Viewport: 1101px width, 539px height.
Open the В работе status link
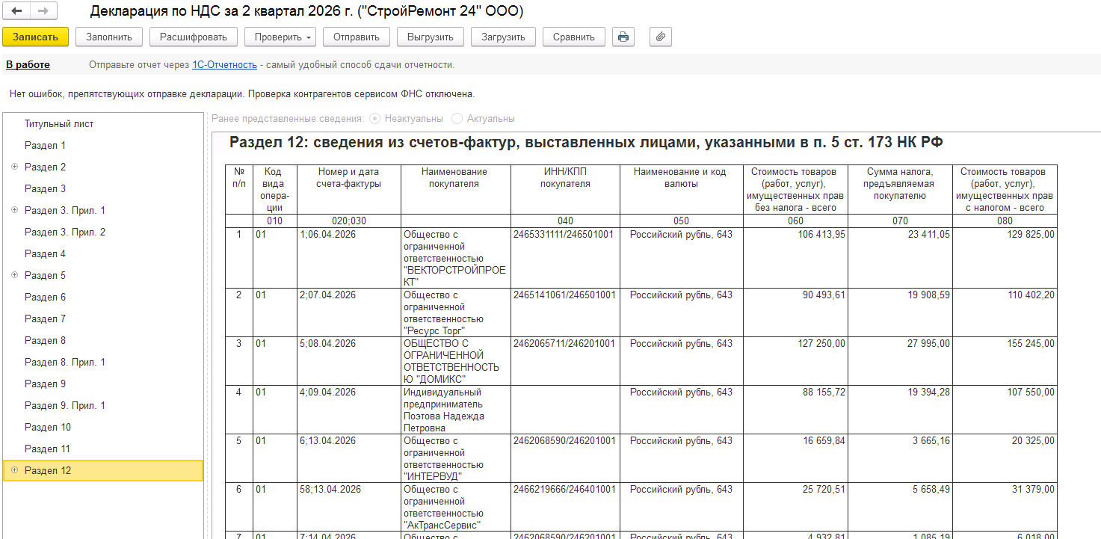[28, 65]
